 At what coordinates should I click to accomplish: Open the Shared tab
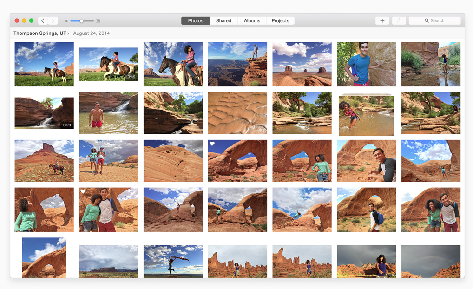223,20
